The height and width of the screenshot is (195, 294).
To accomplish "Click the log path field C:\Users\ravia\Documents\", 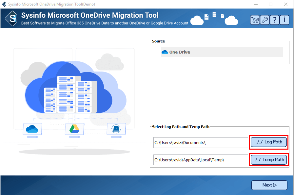I will [201, 142].
